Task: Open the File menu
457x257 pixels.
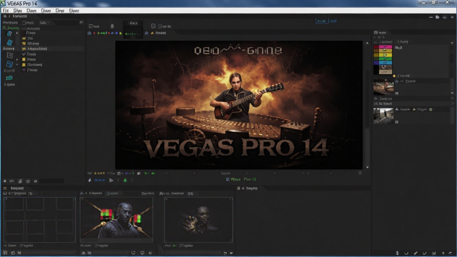Action: 5,11
